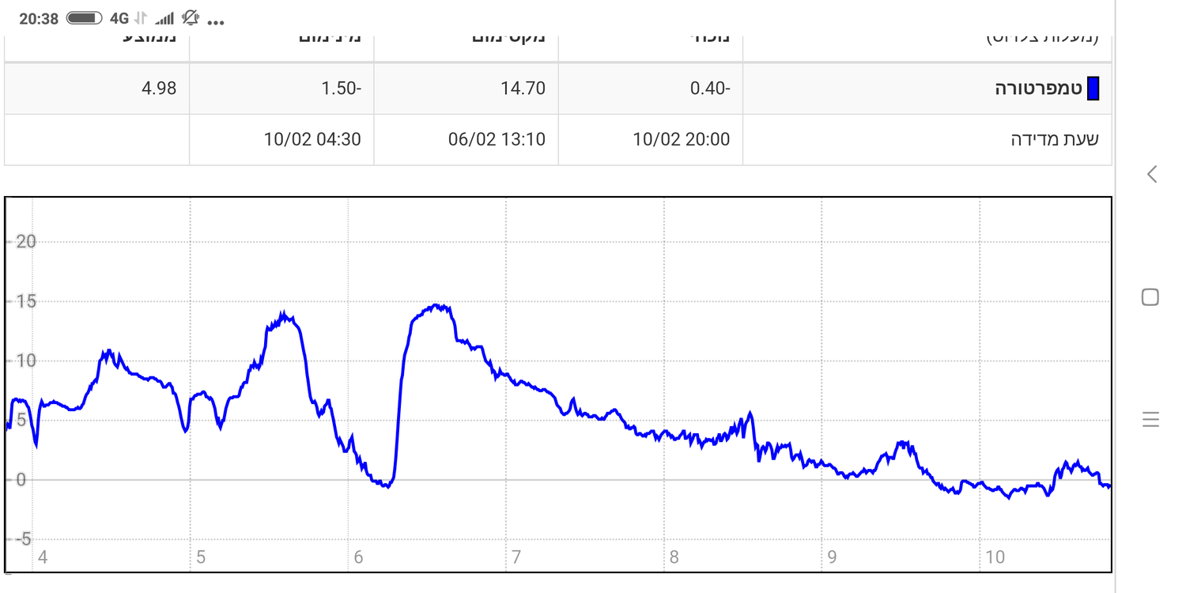Select the 4.98 average value cell
The height and width of the screenshot is (593, 1186).
159,89
